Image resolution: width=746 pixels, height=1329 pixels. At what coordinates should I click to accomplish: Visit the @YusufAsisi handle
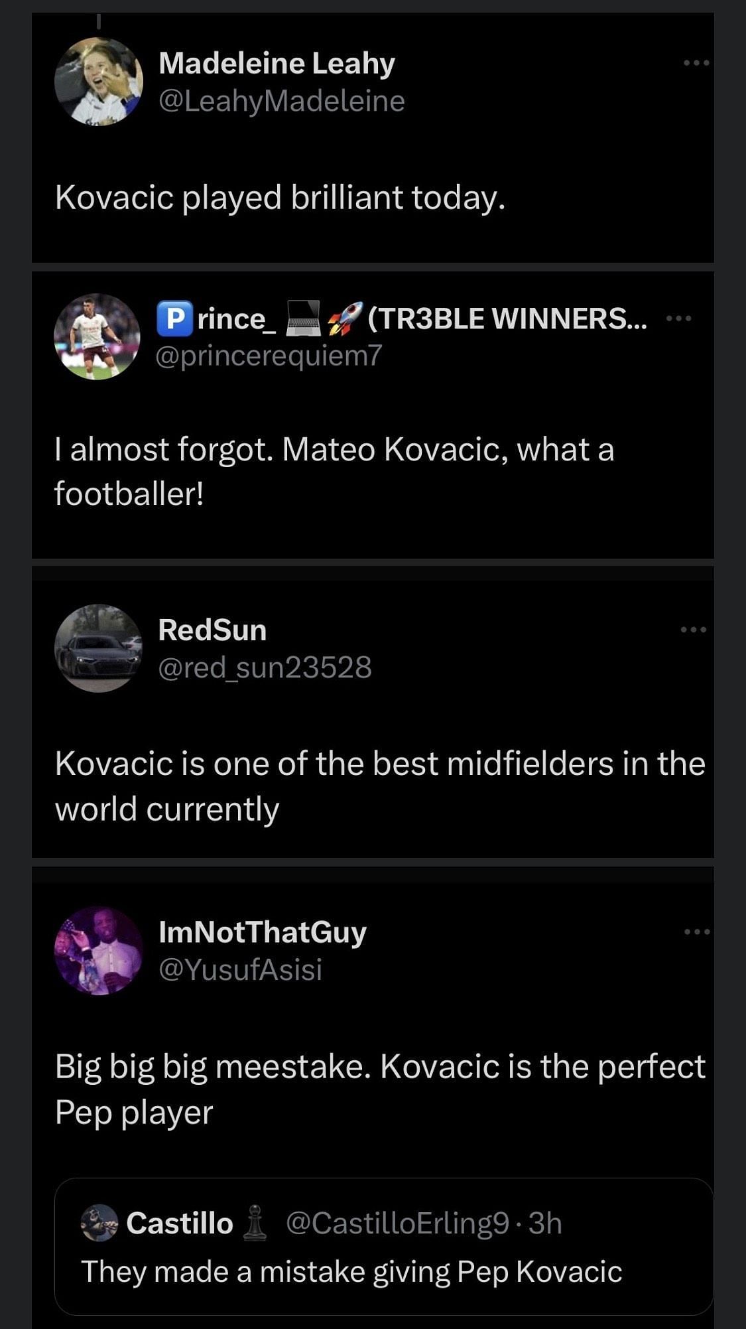pos(240,969)
